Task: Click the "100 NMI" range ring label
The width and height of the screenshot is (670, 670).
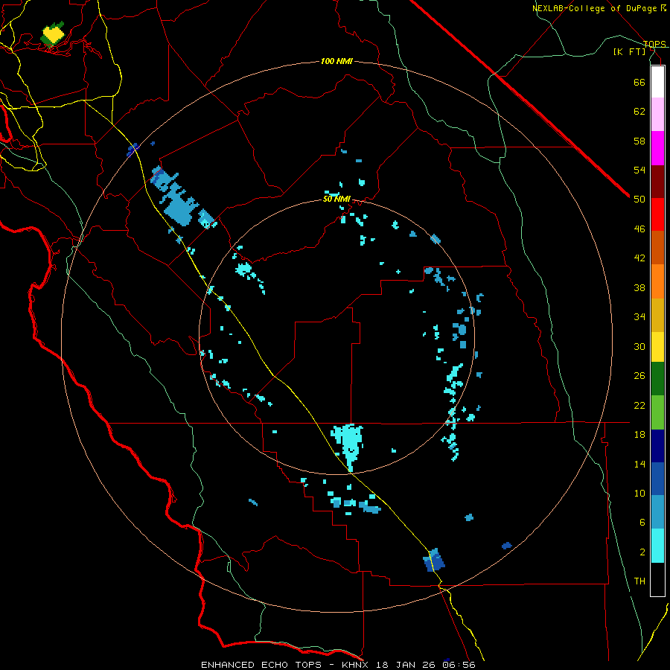Action: coord(336,62)
